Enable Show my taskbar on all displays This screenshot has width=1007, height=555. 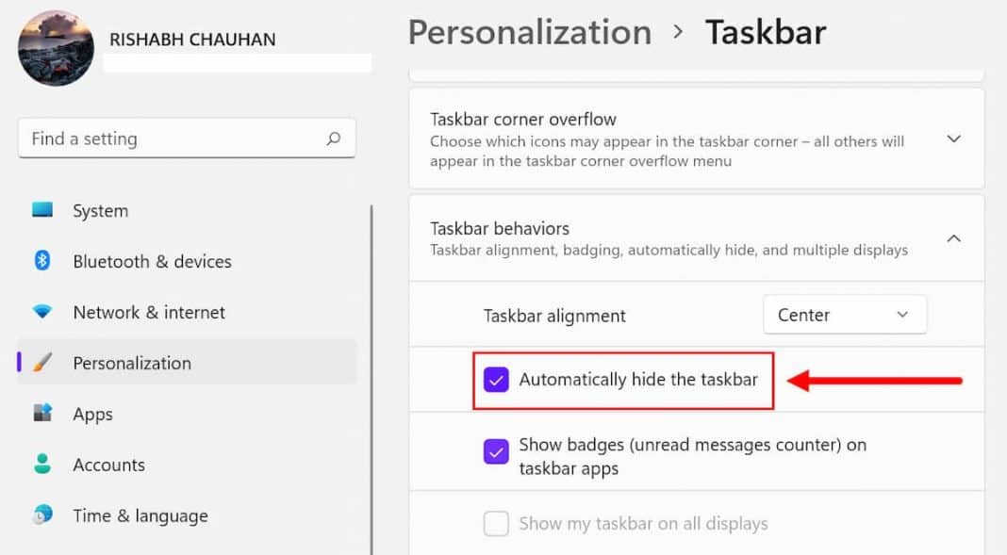click(496, 523)
